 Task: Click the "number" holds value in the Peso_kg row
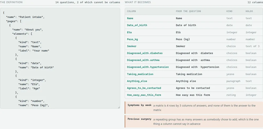coord(250,39)
